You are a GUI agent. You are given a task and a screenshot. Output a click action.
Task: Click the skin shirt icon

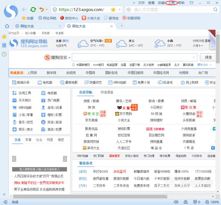pyautogui.click(x=191, y=3)
